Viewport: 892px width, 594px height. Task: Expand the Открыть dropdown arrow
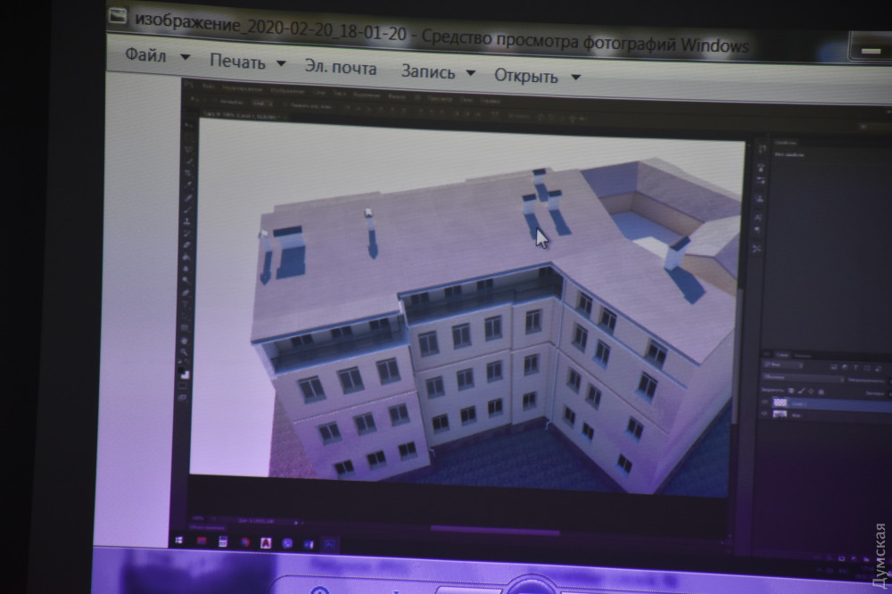coord(575,78)
